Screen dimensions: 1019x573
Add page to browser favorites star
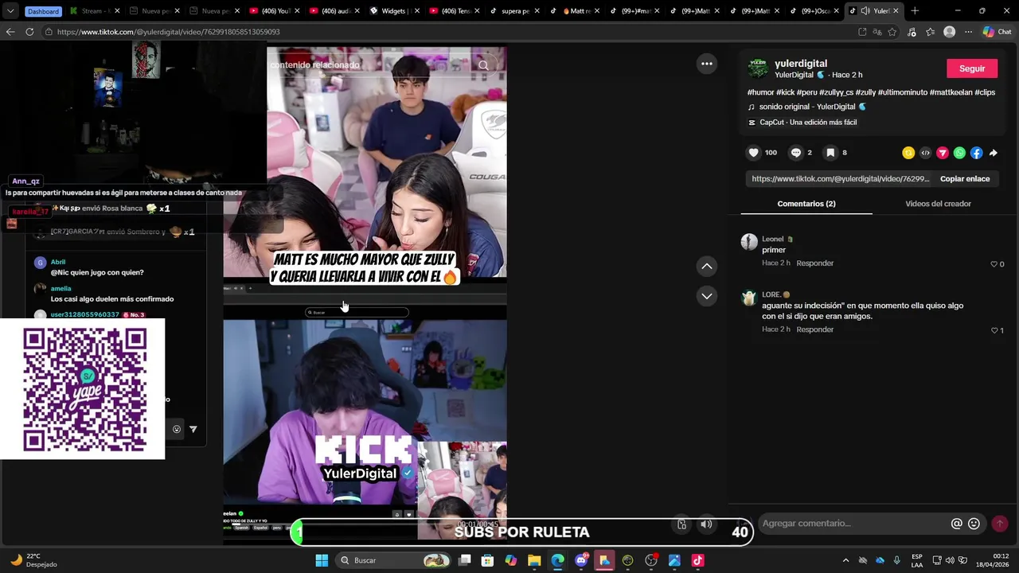pos(892,32)
